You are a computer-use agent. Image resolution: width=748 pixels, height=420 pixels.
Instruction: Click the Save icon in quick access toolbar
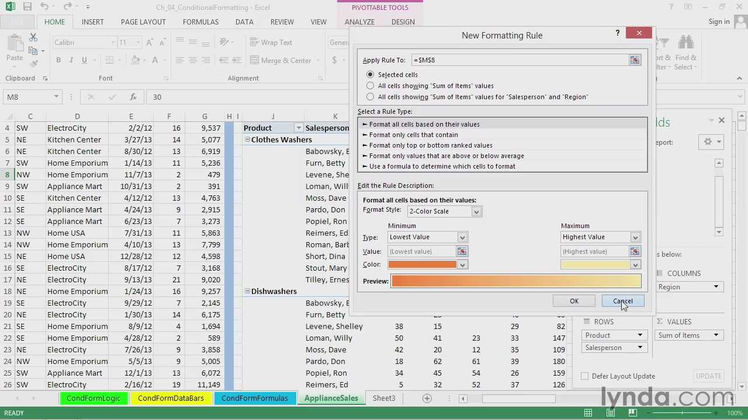(x=27, y=7)
